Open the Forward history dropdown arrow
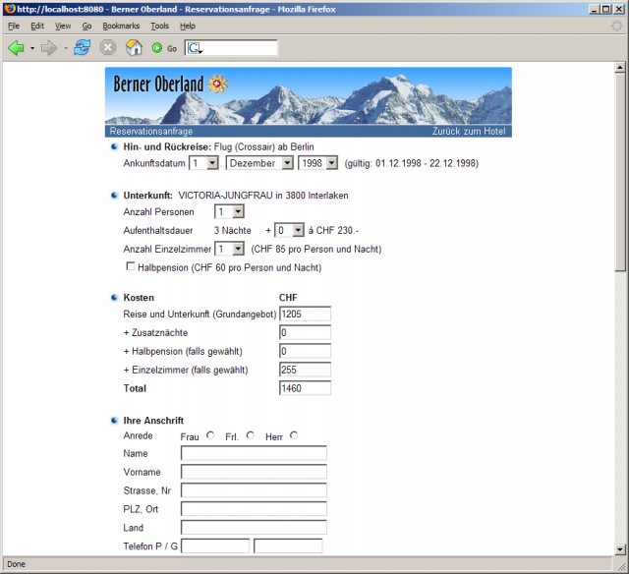Image resolution: width=629 pixels, height=574 pixels. tap(66, 48)
